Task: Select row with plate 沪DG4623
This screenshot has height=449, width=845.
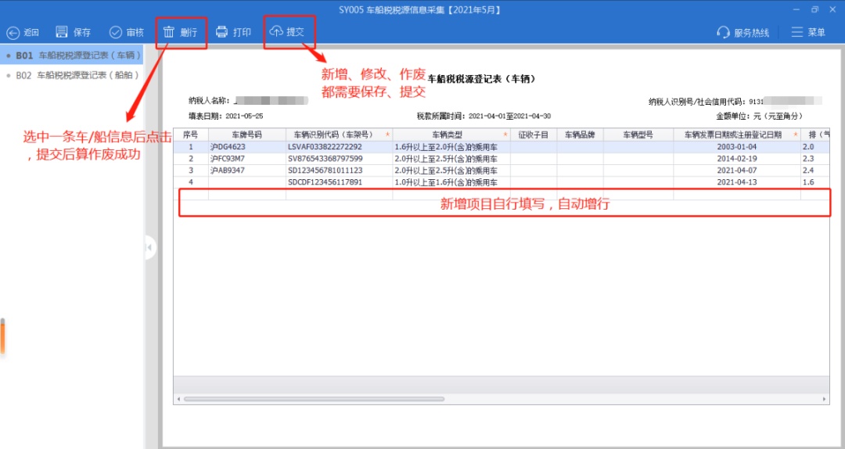Action: pos(228,147)
